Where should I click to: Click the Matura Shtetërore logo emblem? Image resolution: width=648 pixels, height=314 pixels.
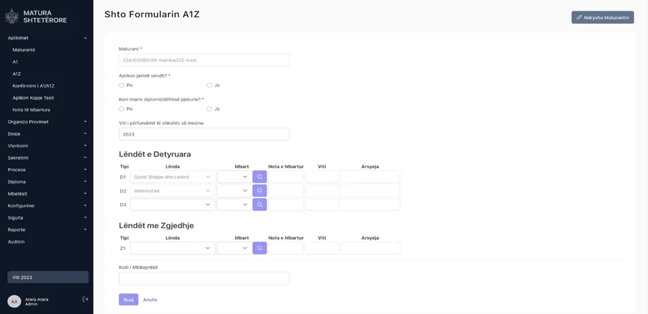tap(11, 17)
